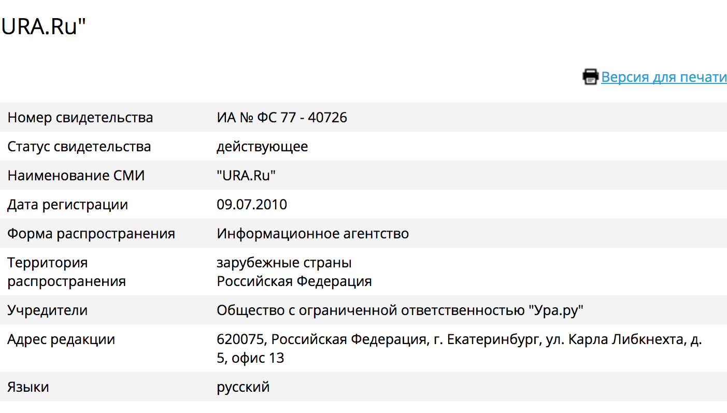Click the "Учредители" label
The image size is (727, 413).
[x=48, y=310]
